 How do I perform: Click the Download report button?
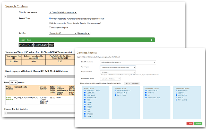click(26, 45)
